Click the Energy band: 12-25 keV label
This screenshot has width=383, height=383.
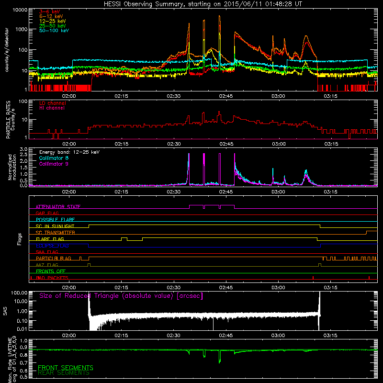[x=69, y=152]
